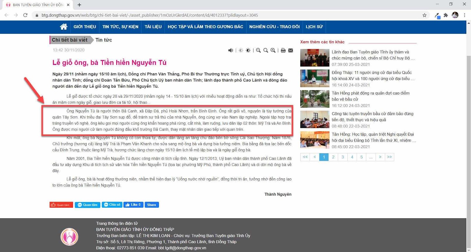The image size is (471, 252).
Task: Open the LỊCH SỬ menu item
Action: (x=314, y=27)
